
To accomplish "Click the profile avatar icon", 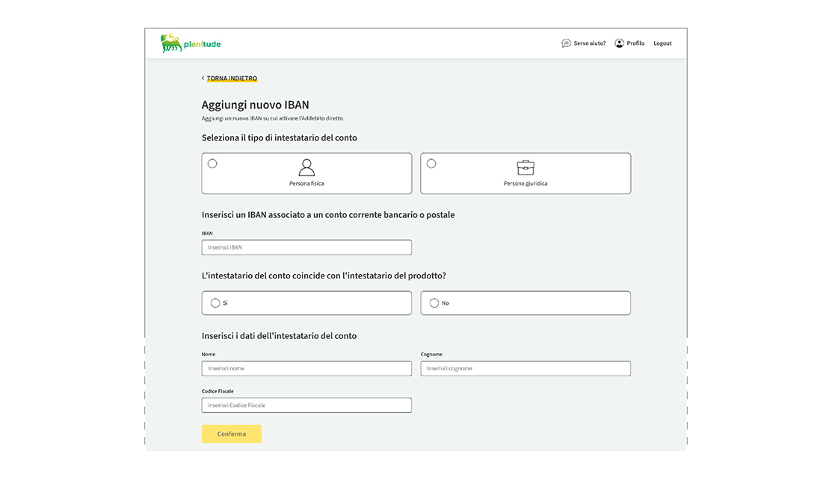I will (619, 43).
